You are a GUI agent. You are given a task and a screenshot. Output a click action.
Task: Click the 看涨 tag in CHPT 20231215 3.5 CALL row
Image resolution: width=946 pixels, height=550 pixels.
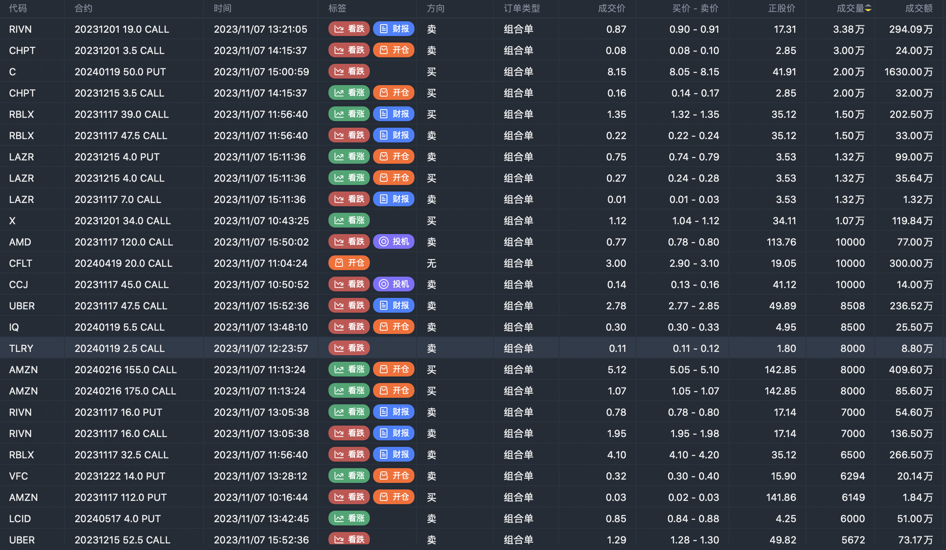pyautogui.click(x=349, y=93)
